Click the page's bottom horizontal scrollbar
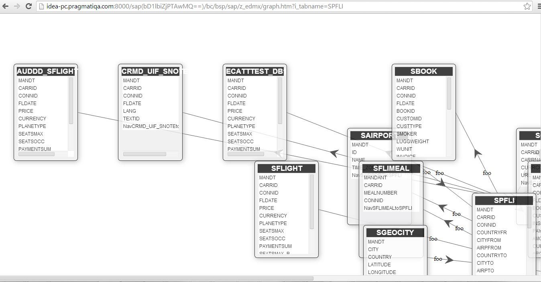 coord(157,278)
